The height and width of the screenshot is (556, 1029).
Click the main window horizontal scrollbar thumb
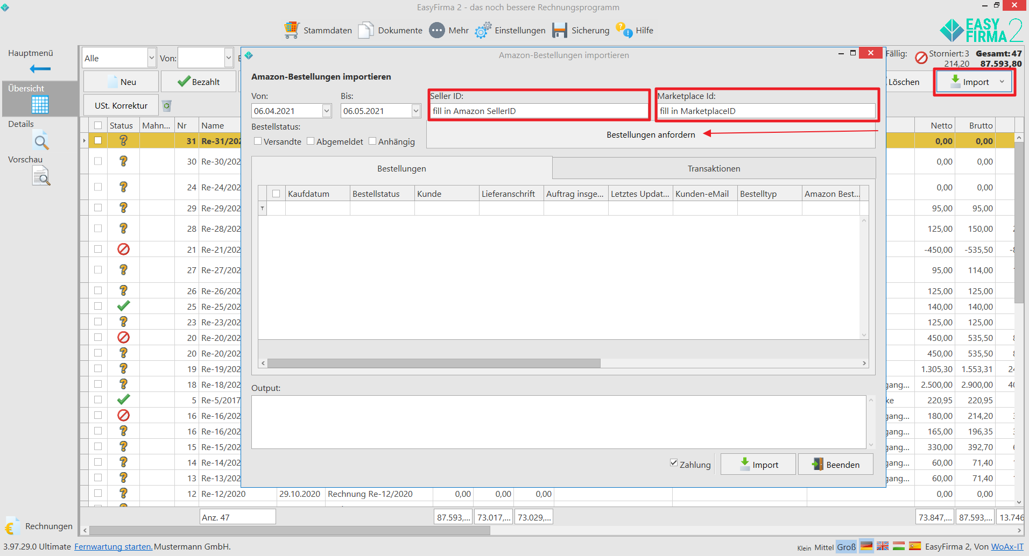pos(290,530)
